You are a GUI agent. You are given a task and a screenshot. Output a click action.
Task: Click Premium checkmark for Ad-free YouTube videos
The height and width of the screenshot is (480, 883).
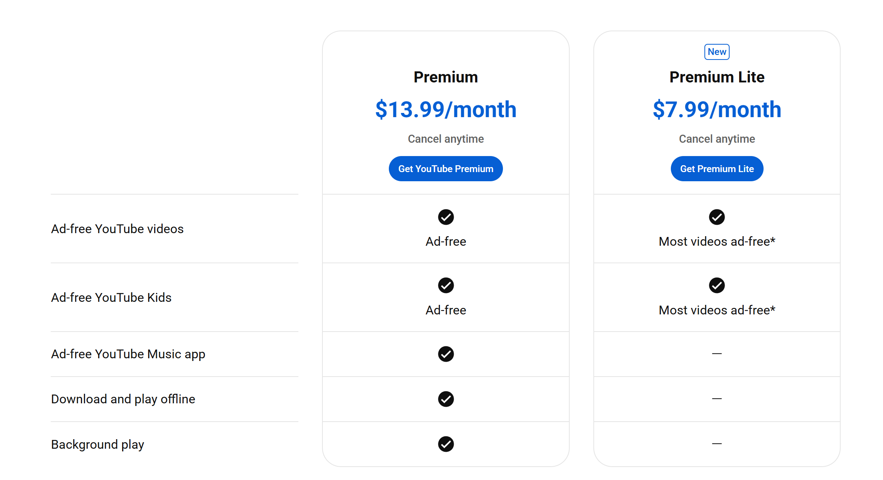tap(446, 217)
